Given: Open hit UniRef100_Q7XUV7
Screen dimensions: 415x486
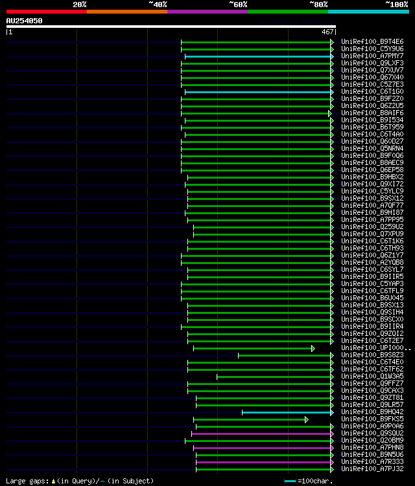Looking at the screenshot, I should [x=372, y=70].
